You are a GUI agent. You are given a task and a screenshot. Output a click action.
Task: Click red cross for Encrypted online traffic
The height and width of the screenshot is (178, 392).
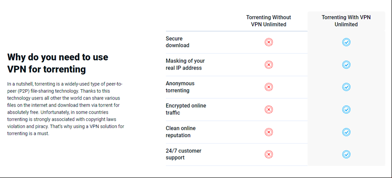[x=269, y=109]
